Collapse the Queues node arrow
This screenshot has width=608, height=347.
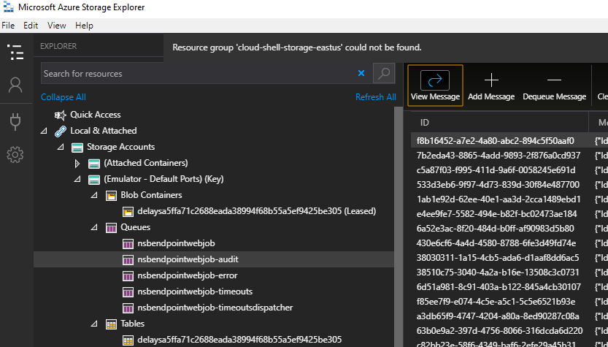tap(94, 227)
